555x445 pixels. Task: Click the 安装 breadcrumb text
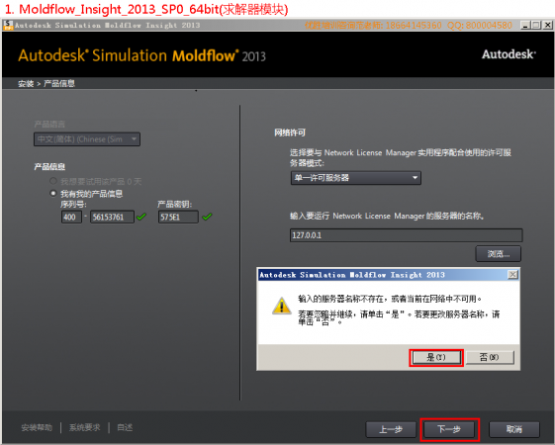point(26,84)
